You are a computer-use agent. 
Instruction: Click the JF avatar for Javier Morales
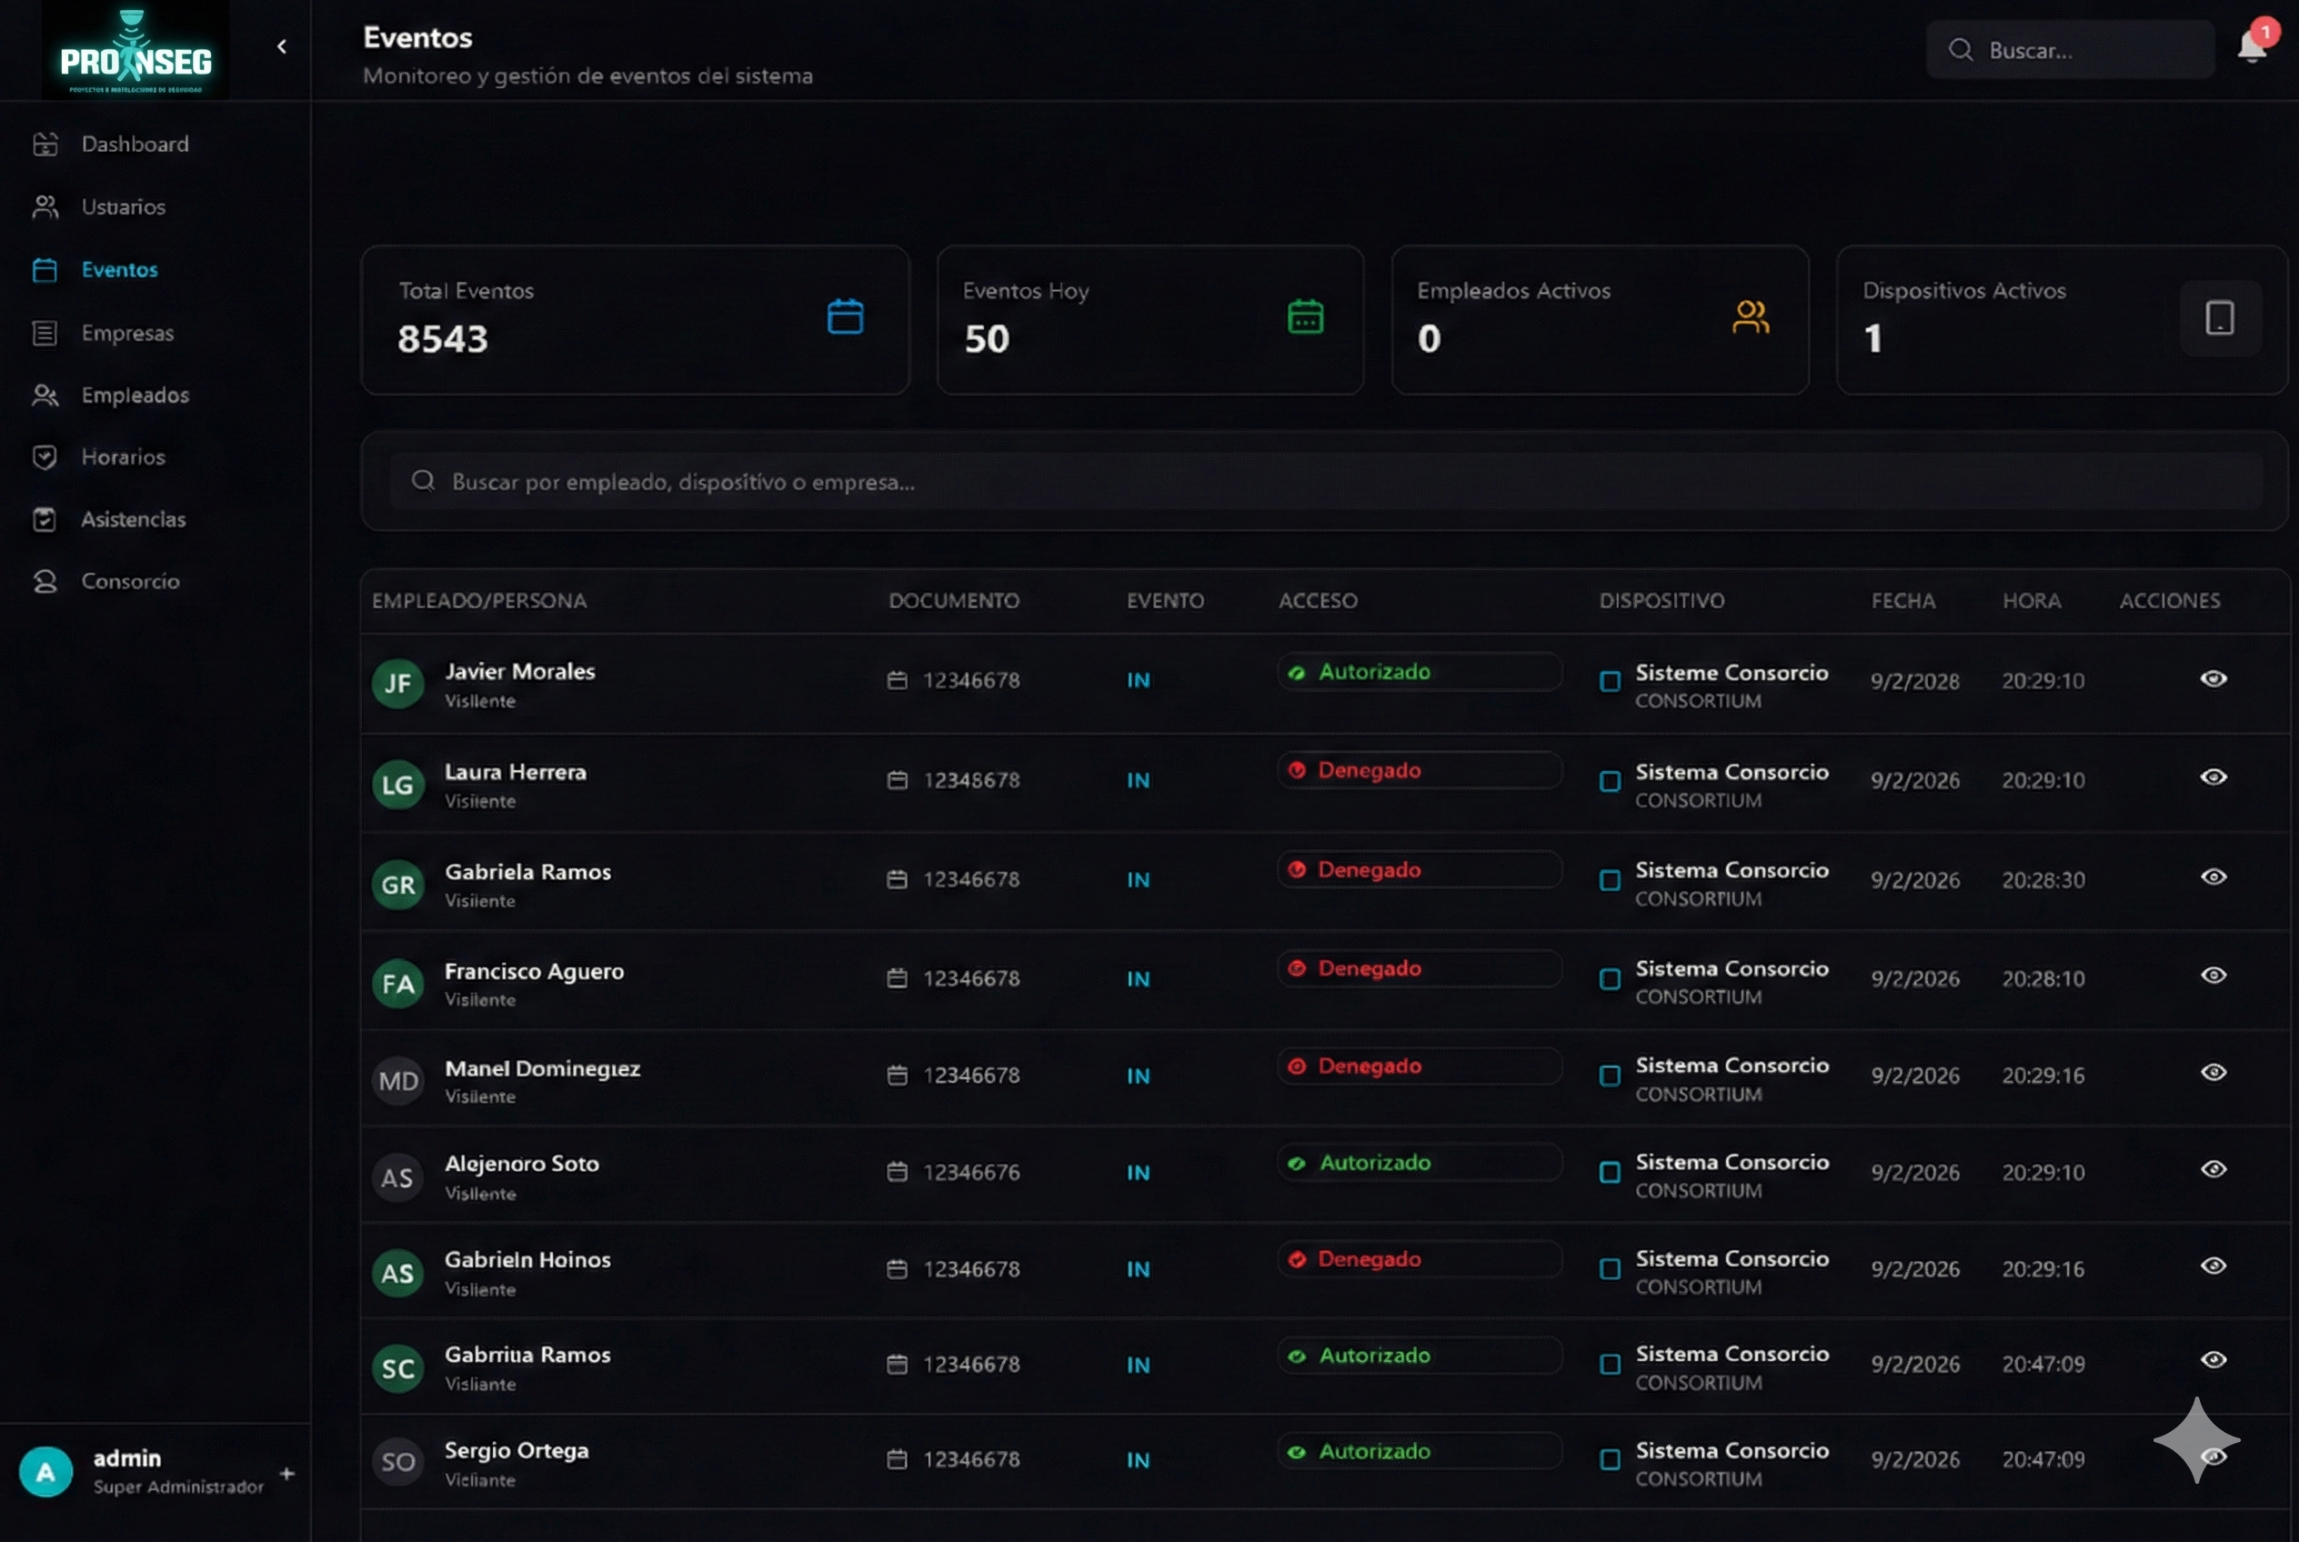coord(397,684)
